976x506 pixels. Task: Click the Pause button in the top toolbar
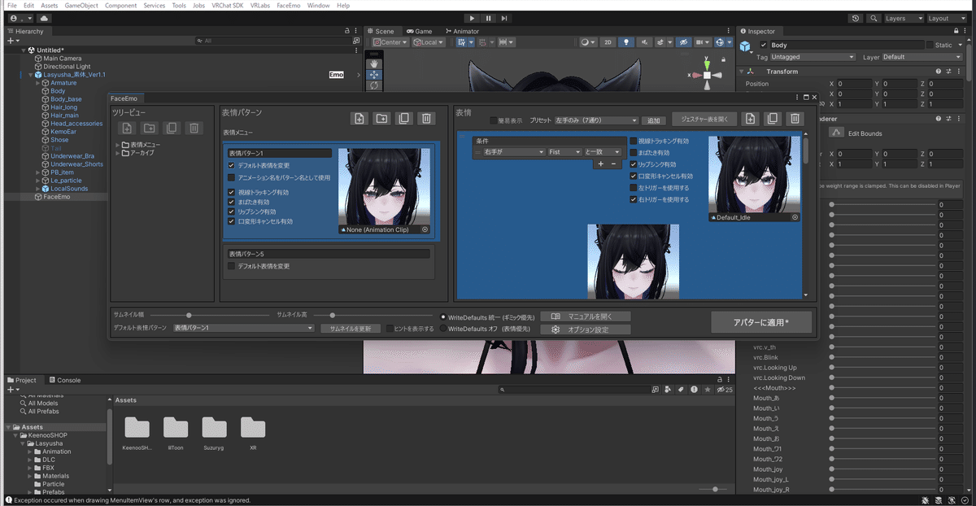point(488,18)
